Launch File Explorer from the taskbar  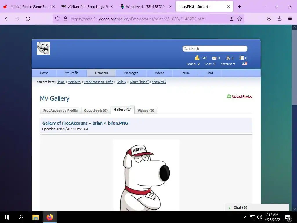pyautogui.click(x=35, y=217)
